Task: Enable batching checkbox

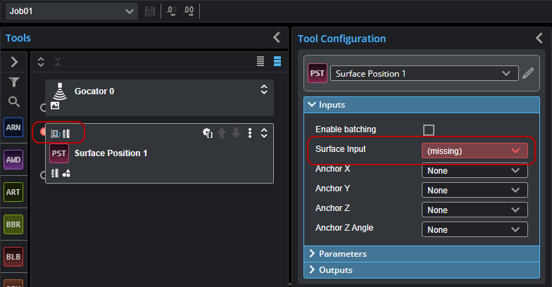Action: pyautogui.click(x=428, y=129)
